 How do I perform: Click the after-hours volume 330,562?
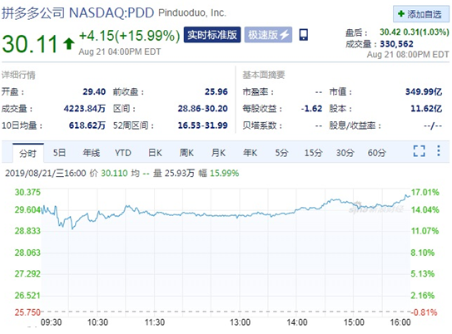[x=397, y=44]
